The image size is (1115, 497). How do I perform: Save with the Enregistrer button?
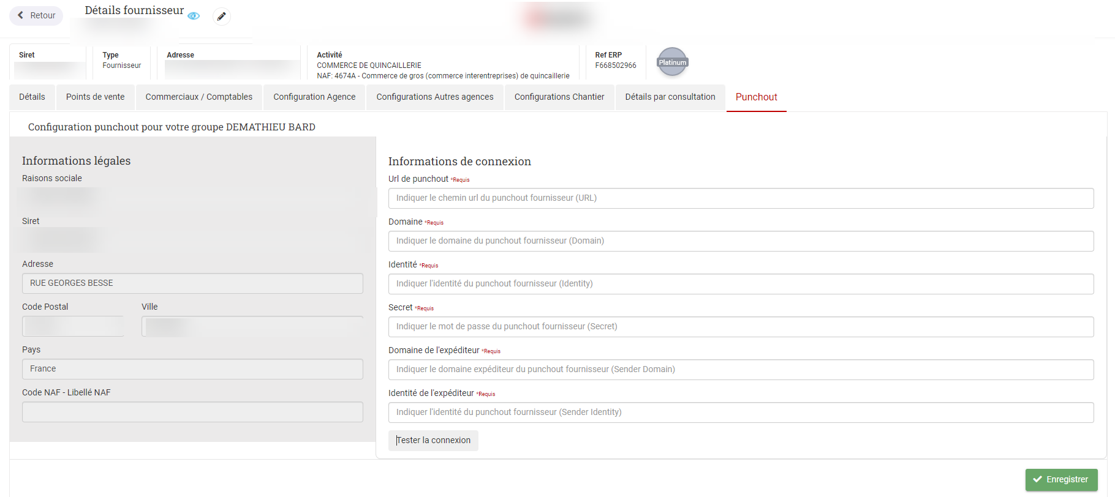[1061, 479]
